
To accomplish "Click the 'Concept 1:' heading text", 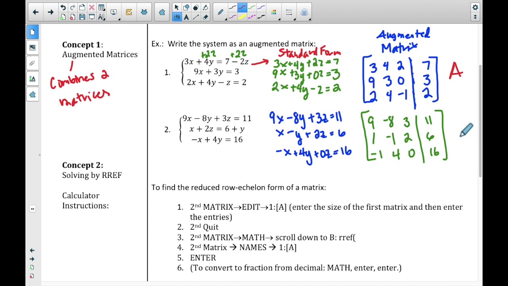I will click(x=83, y=44).
